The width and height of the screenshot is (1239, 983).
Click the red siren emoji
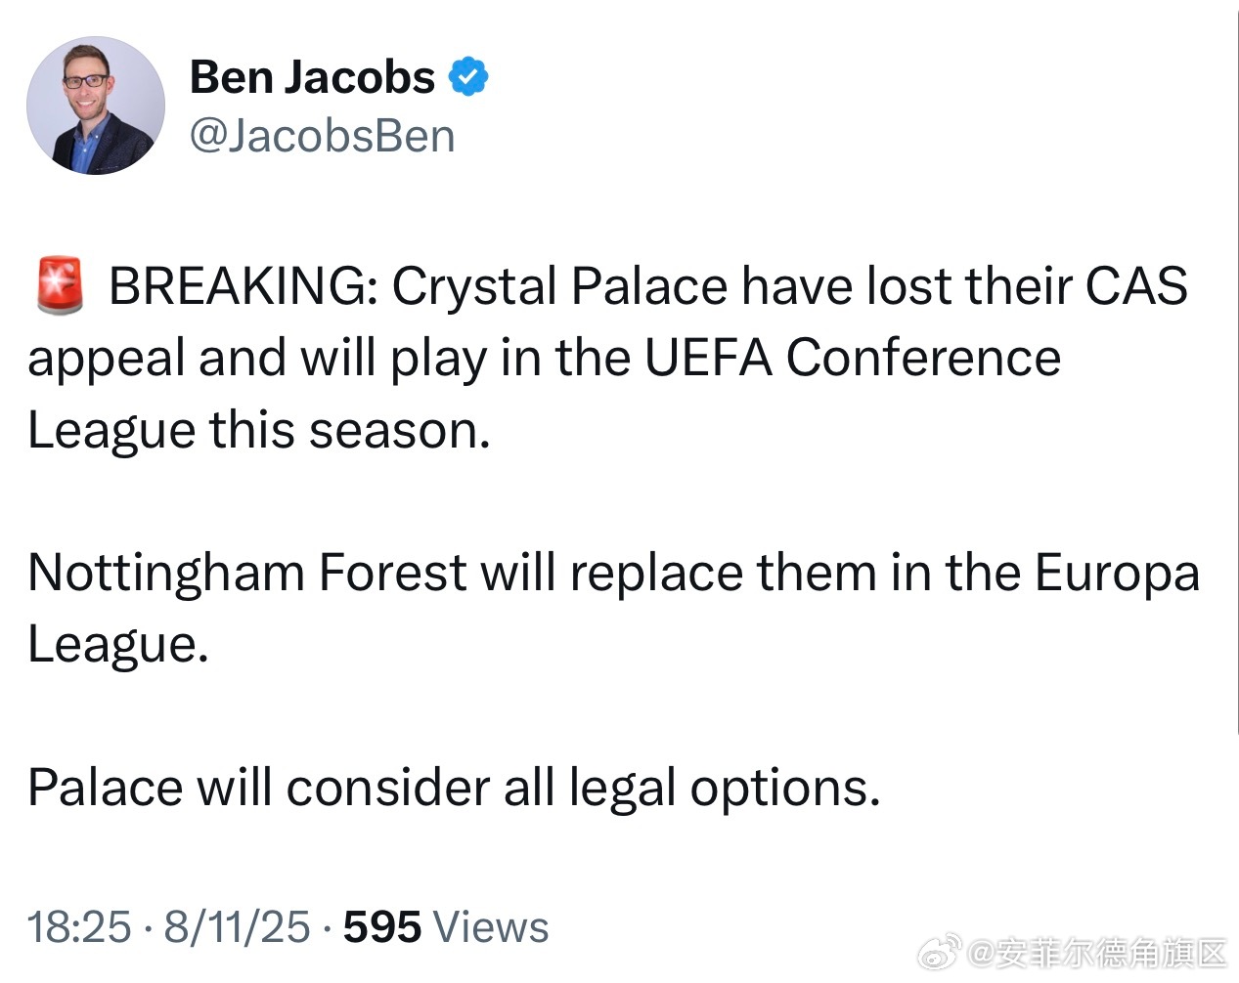61,285
